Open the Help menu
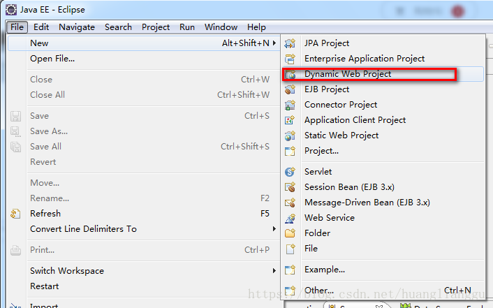This screenshot has height=308, width=493. point(256,27)
